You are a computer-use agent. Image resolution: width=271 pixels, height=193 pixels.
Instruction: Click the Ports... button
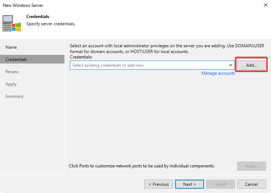point(252,166)
